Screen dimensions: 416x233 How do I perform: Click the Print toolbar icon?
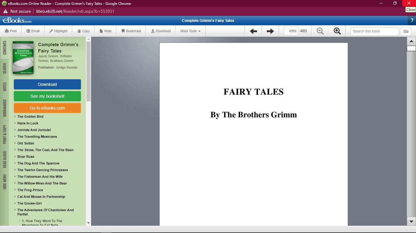(x=7, y=31)
